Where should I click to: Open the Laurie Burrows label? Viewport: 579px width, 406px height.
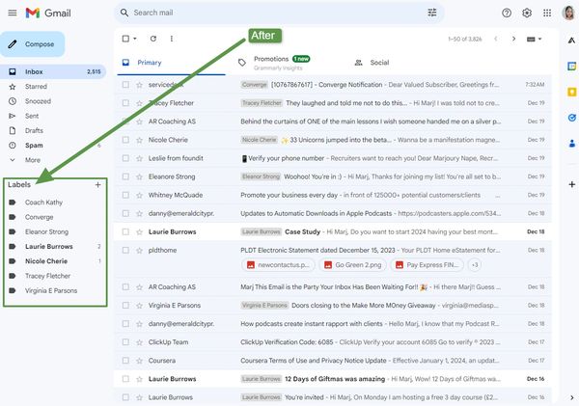click(49, 247)
